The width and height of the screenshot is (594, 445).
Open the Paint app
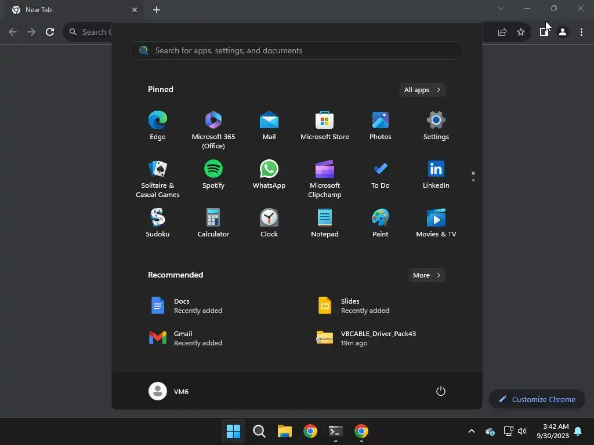tap(381, 224)
